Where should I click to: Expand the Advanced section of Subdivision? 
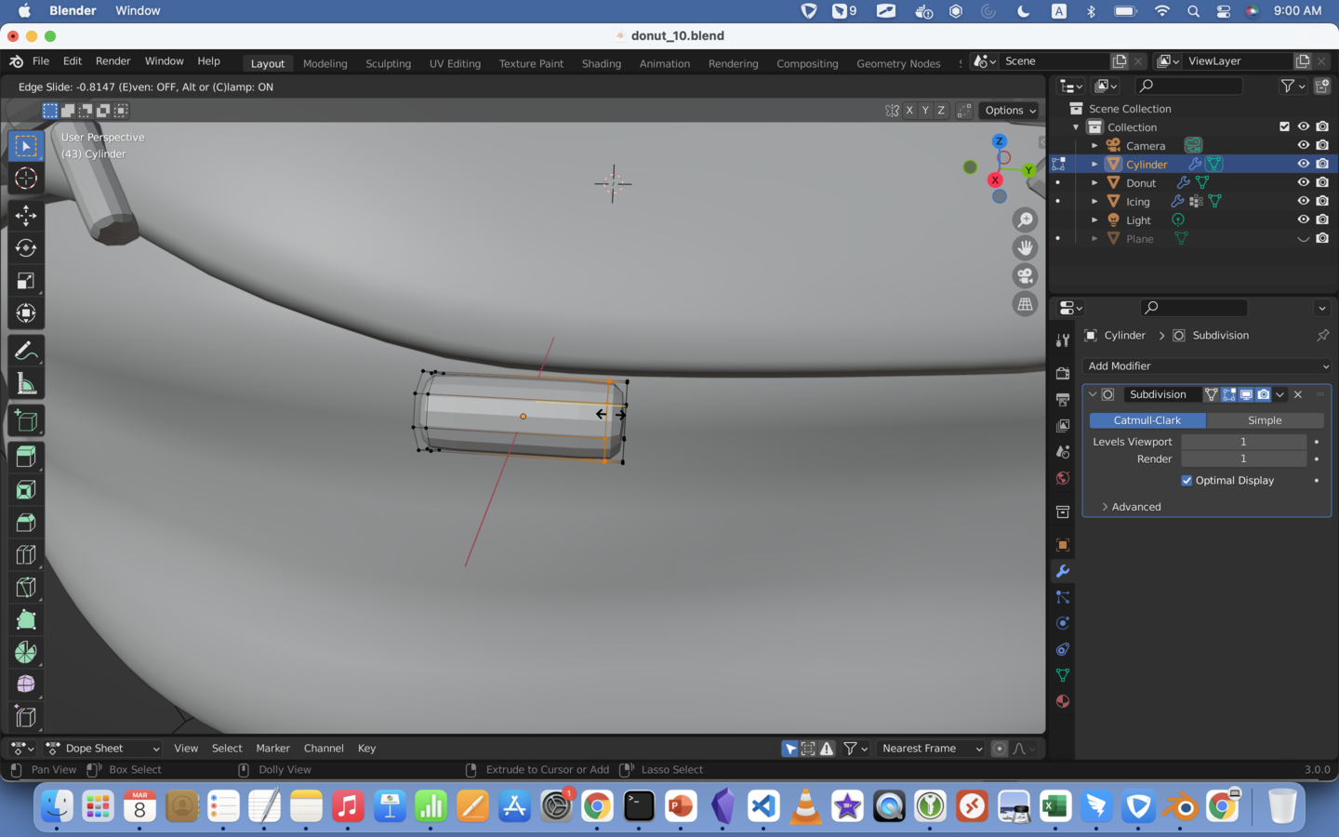1135,507
